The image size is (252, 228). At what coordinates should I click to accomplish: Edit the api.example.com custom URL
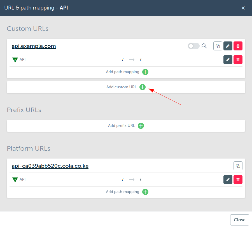pos(228,46)
